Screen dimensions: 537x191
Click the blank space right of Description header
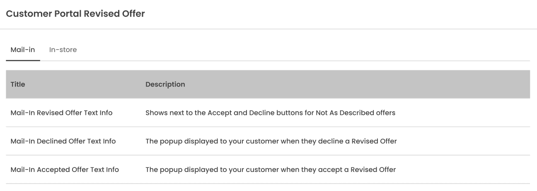point(356,84)
